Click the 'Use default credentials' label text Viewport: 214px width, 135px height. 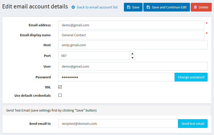33,95
